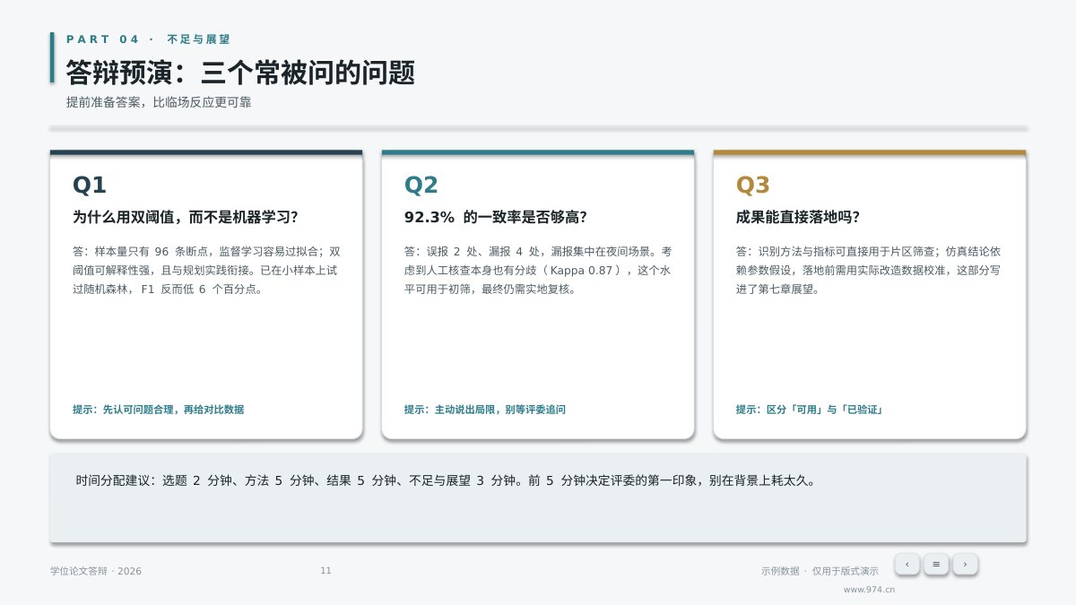Click the footer note 示例数据 · 仅用于版式演示
Viewport: 1076px width, 605px height.
click(x=820, y=571)
